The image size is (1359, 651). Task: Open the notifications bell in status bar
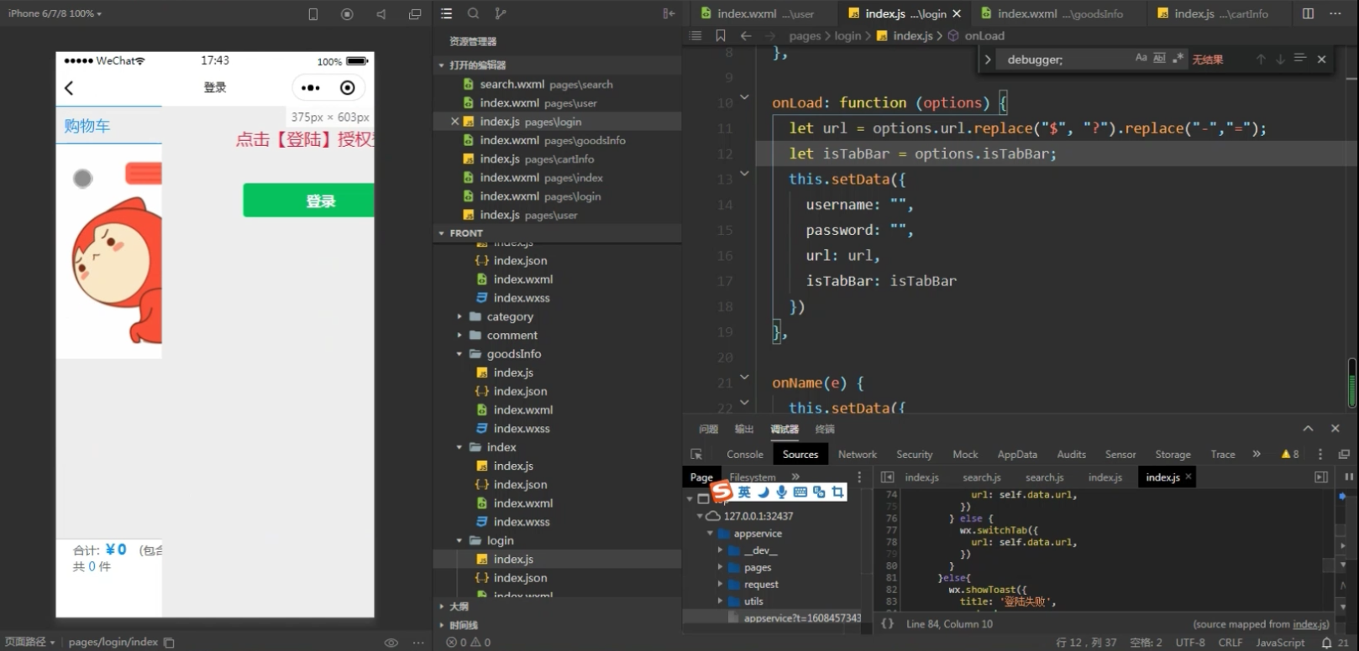[1327, 642]
